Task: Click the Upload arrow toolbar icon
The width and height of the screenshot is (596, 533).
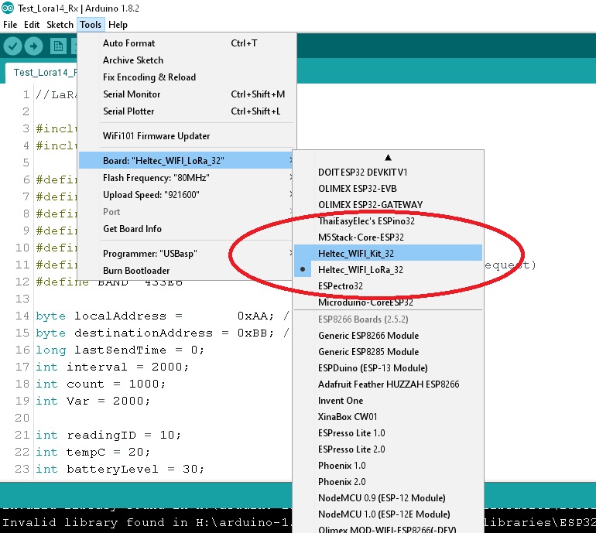Action: click(x=34, y=46)
